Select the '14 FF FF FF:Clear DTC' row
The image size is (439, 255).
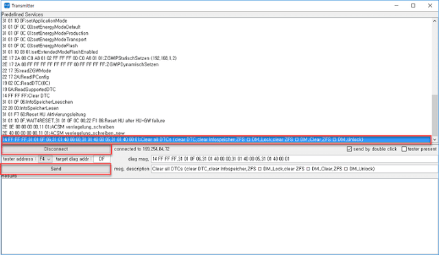(x=217, y=96)
